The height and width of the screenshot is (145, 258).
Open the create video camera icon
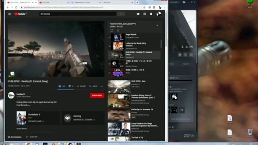[138, 14]
